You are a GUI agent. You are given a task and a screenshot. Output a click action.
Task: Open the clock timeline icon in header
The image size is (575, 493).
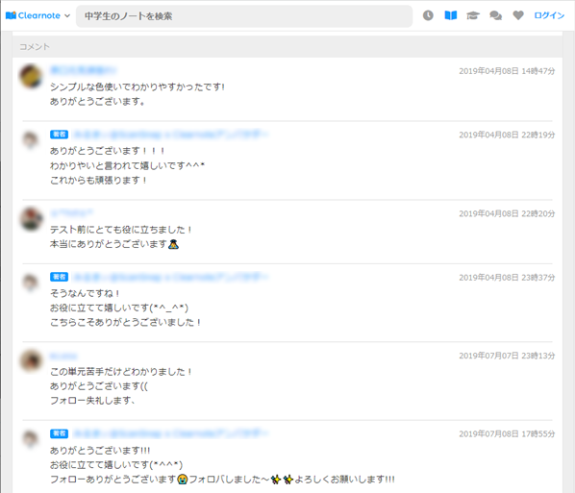[428, 15]
